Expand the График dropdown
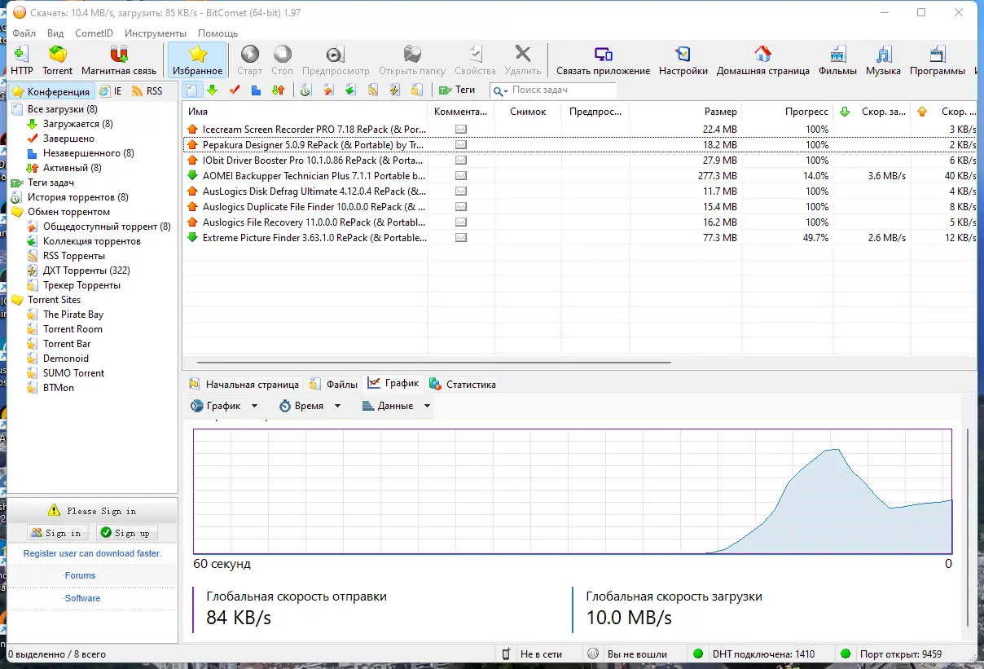 [x=224, y=406]
